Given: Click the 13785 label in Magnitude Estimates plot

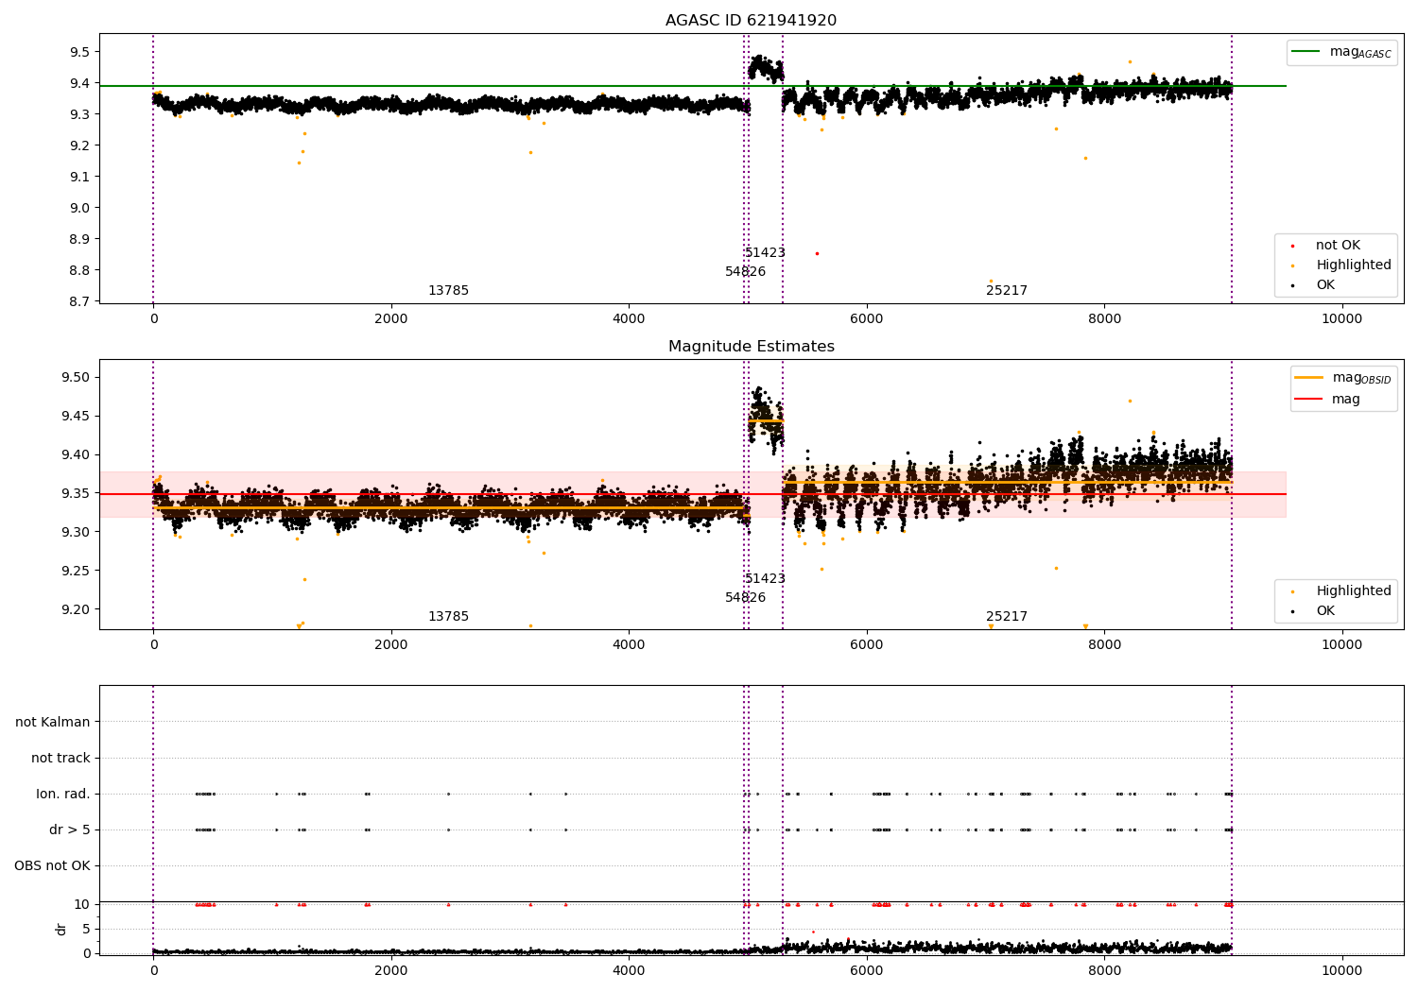Looking at the screenshot, I should (448, 617).
